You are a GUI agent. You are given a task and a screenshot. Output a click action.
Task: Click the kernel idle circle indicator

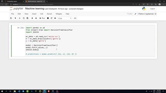pyautogui.click(x=155, y=14)
